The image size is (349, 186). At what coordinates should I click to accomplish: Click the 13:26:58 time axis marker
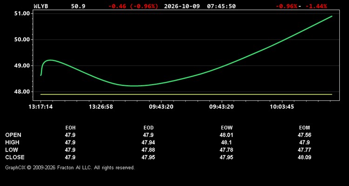point(101,107)
